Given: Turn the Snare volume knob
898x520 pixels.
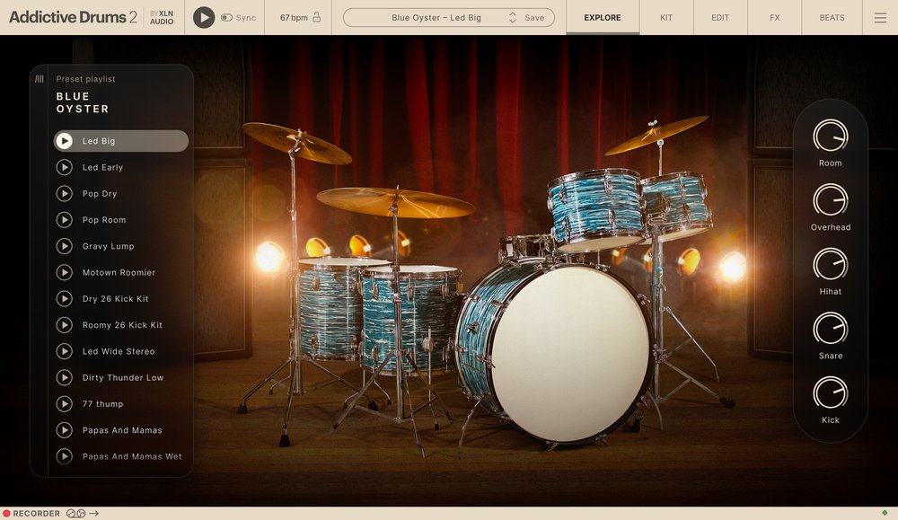Looking at the screenshot, I should click(830, 331).
